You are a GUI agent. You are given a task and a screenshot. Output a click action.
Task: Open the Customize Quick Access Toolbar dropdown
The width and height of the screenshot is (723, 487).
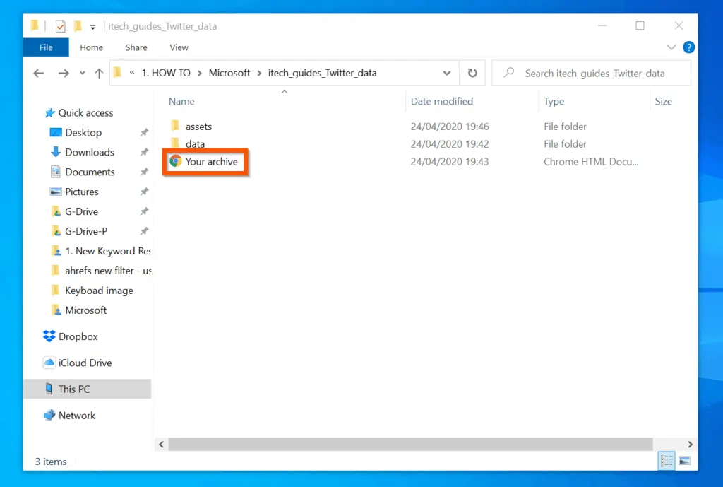(92, 27)
